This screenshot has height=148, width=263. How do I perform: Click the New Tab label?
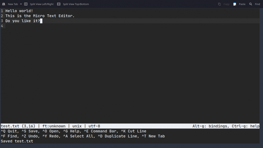pyautogui.click(x=13, y=4)
